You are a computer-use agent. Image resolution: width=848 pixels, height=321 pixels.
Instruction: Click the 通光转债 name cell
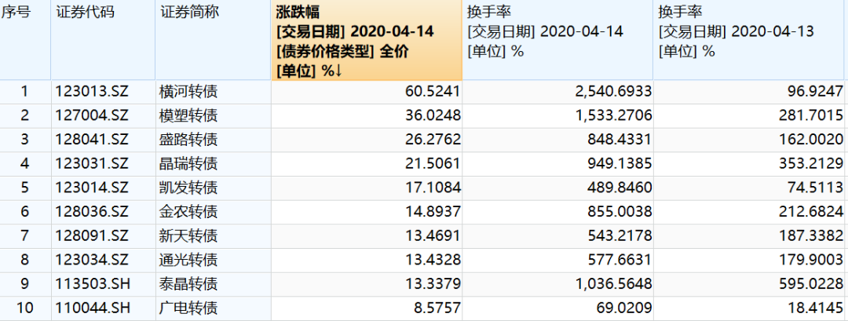213,261
